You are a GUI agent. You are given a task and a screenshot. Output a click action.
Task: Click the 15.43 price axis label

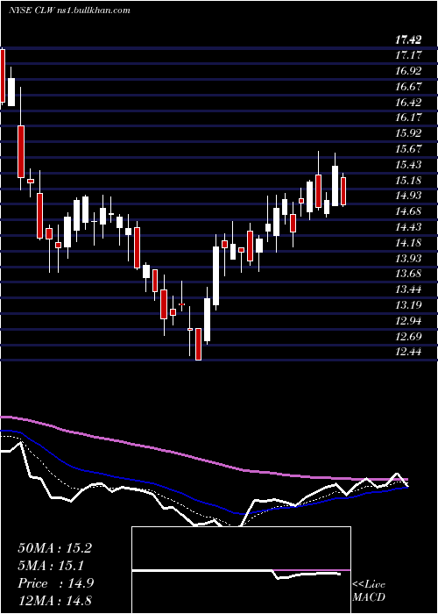pos(408,165)
